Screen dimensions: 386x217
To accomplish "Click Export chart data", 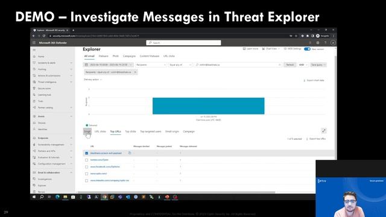I will pyautogui.click(x=314, y=80).
